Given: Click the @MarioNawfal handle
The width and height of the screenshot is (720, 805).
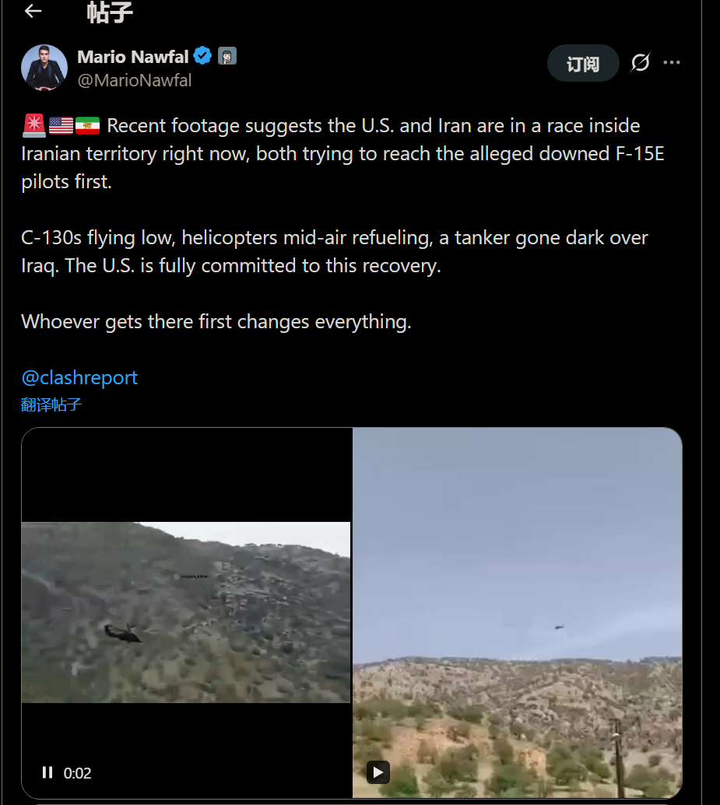Looking at the screenshot, I should [134, 80].
